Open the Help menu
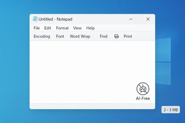This screenshot has width=185, height=123. point(91,28)
